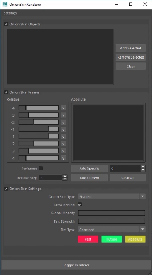Adjust the Tint Strength slider

[x=112, y=221]
